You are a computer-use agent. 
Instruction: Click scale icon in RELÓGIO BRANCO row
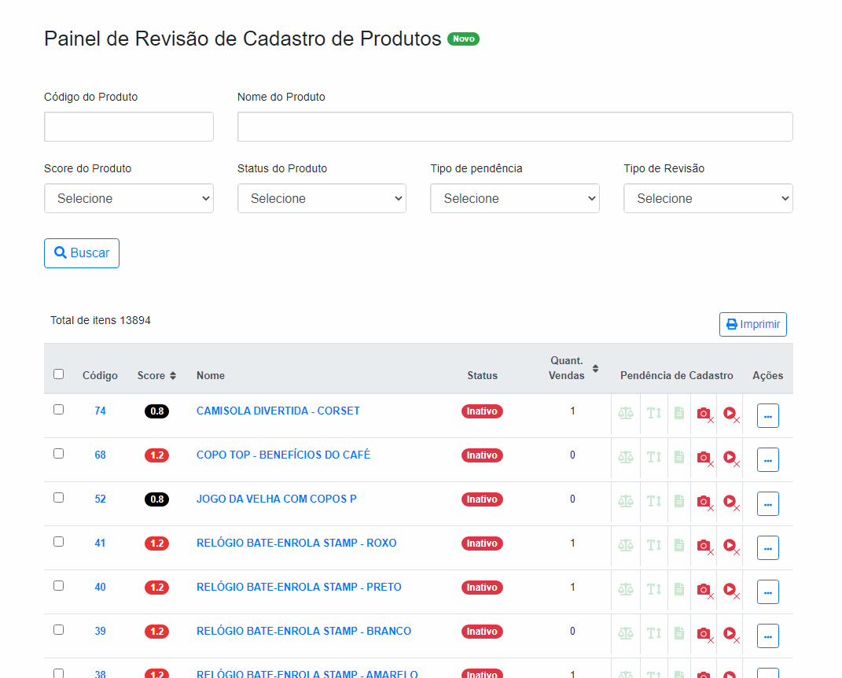tap(626, 633)
